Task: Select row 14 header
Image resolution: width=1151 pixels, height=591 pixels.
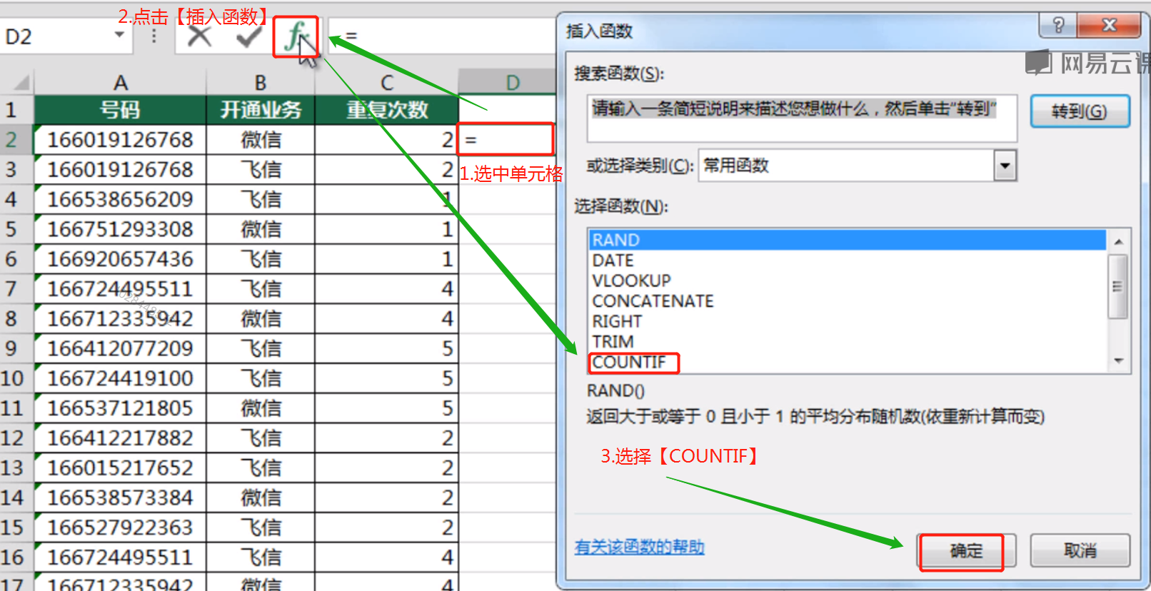Action: 16,497
